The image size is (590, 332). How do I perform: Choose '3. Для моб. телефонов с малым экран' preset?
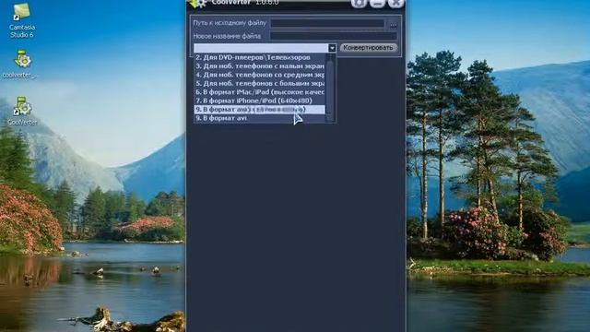[x=260, y=65]
